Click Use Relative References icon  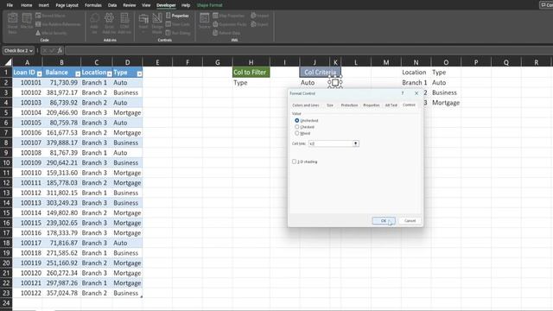tap(38, 24)
